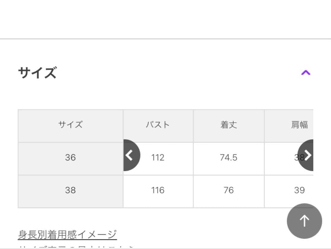The image size is (331, 249).
Task: Select the row for size 38
Action: (x=70, y=190)
